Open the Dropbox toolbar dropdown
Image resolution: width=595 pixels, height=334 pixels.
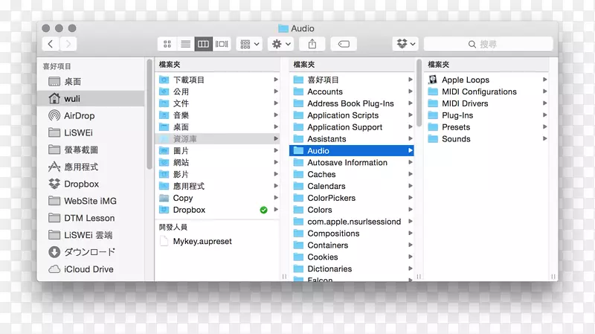click(x=405, y=44)
